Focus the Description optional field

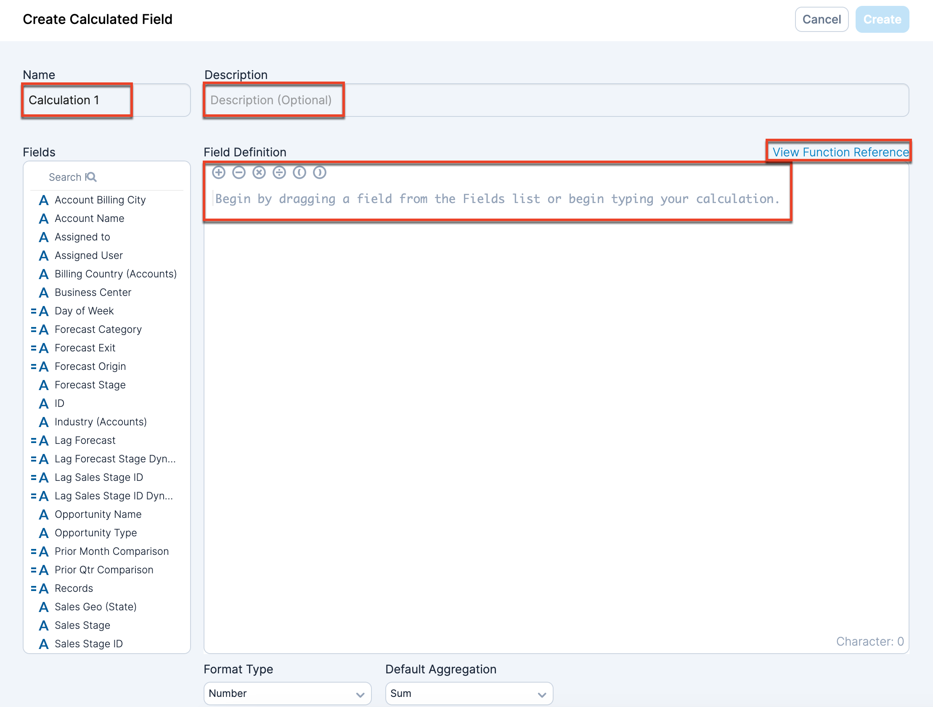tap(556, 100)
